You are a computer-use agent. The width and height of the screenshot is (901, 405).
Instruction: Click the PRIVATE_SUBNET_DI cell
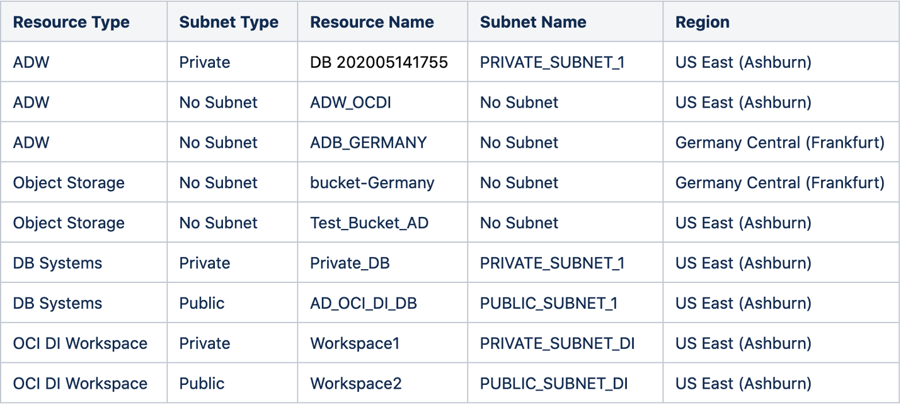pos(557,343)
